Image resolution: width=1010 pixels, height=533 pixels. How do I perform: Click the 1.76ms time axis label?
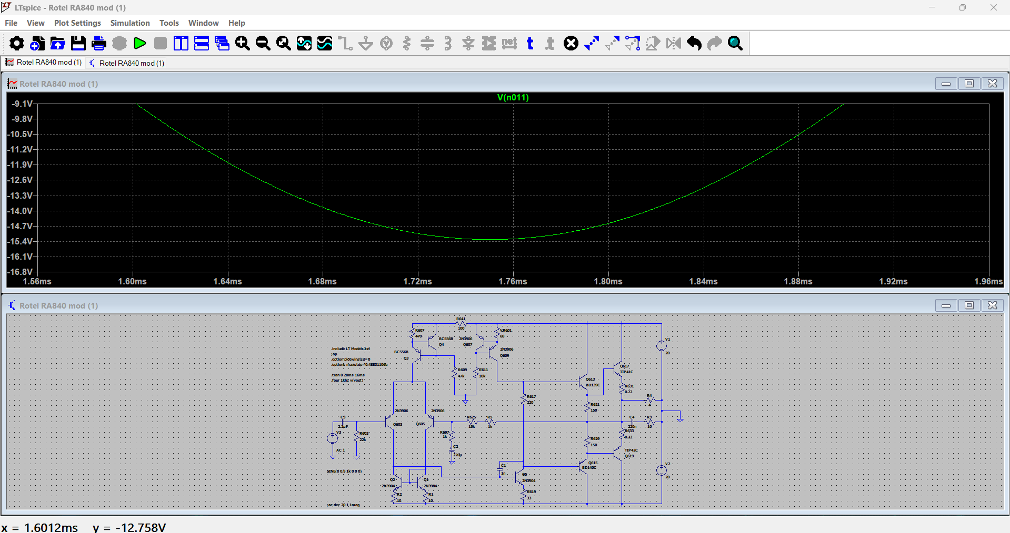pos(513,282)
